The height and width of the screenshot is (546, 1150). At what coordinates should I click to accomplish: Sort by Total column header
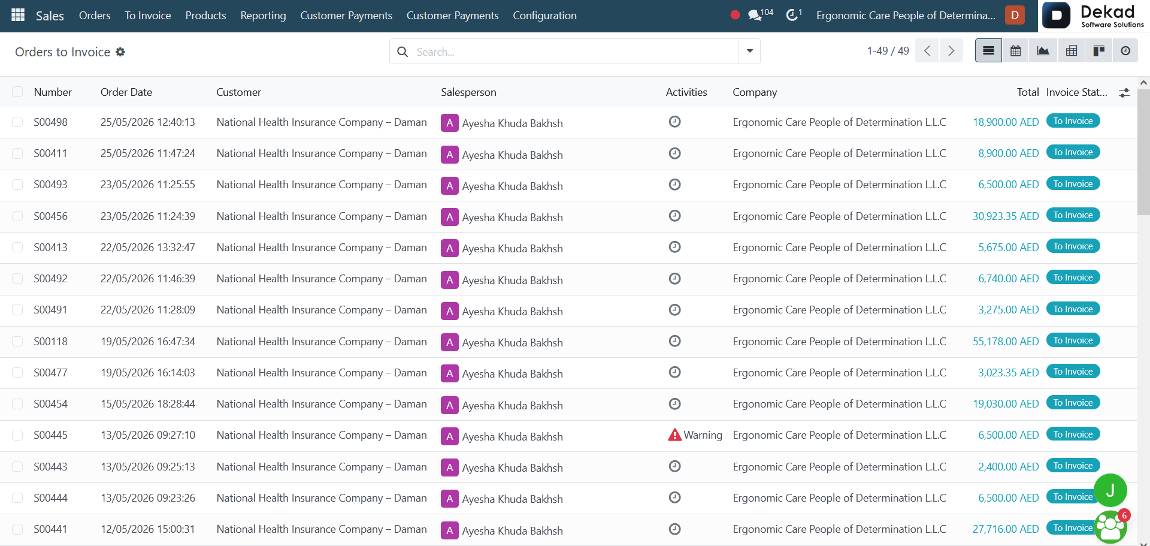[1028, 92]
